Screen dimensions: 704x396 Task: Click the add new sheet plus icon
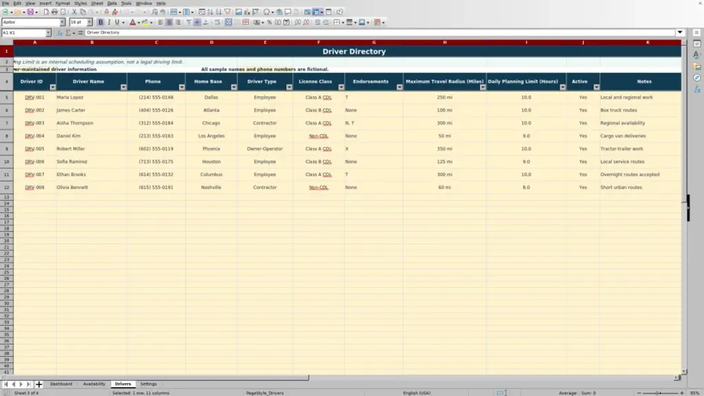click(x=38, y=384)
